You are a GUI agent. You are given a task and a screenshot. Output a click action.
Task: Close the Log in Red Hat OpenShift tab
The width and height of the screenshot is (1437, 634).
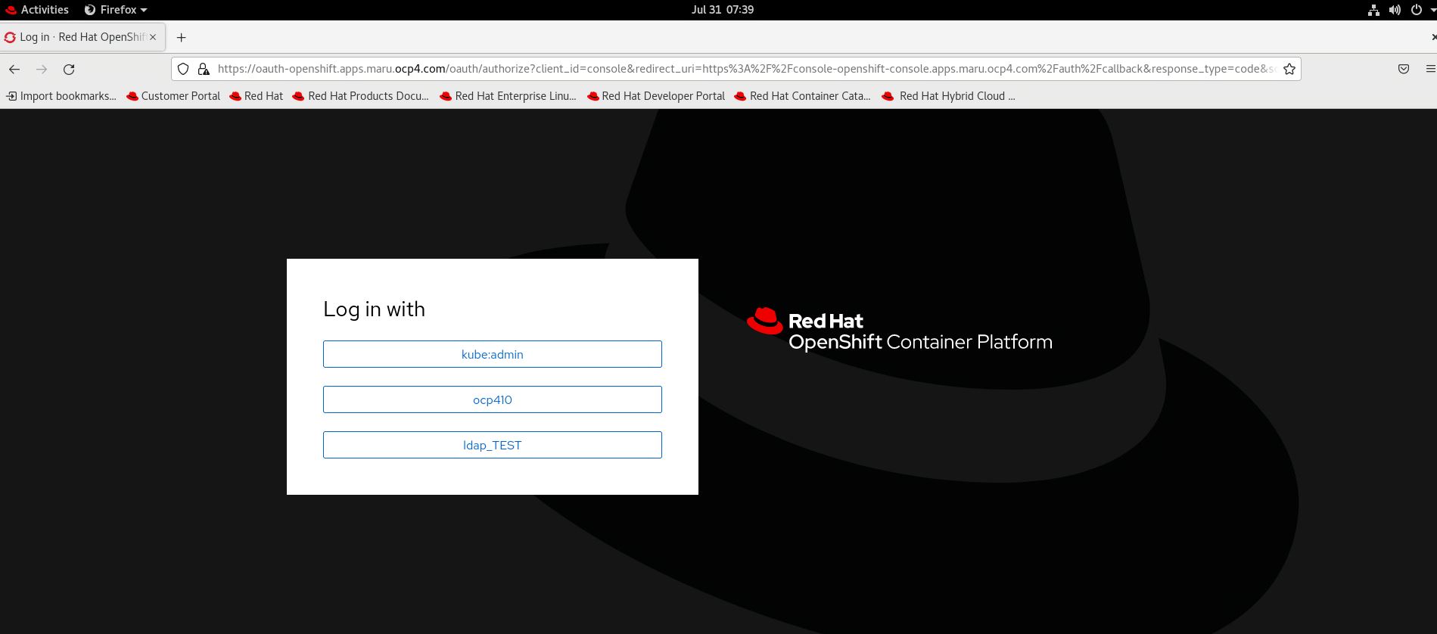[x=153, y=37]
